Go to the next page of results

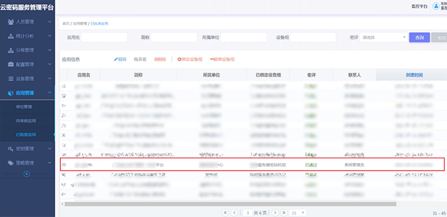275,212
